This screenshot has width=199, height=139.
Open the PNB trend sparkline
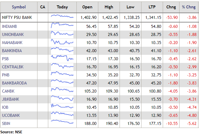pos(62,75)
